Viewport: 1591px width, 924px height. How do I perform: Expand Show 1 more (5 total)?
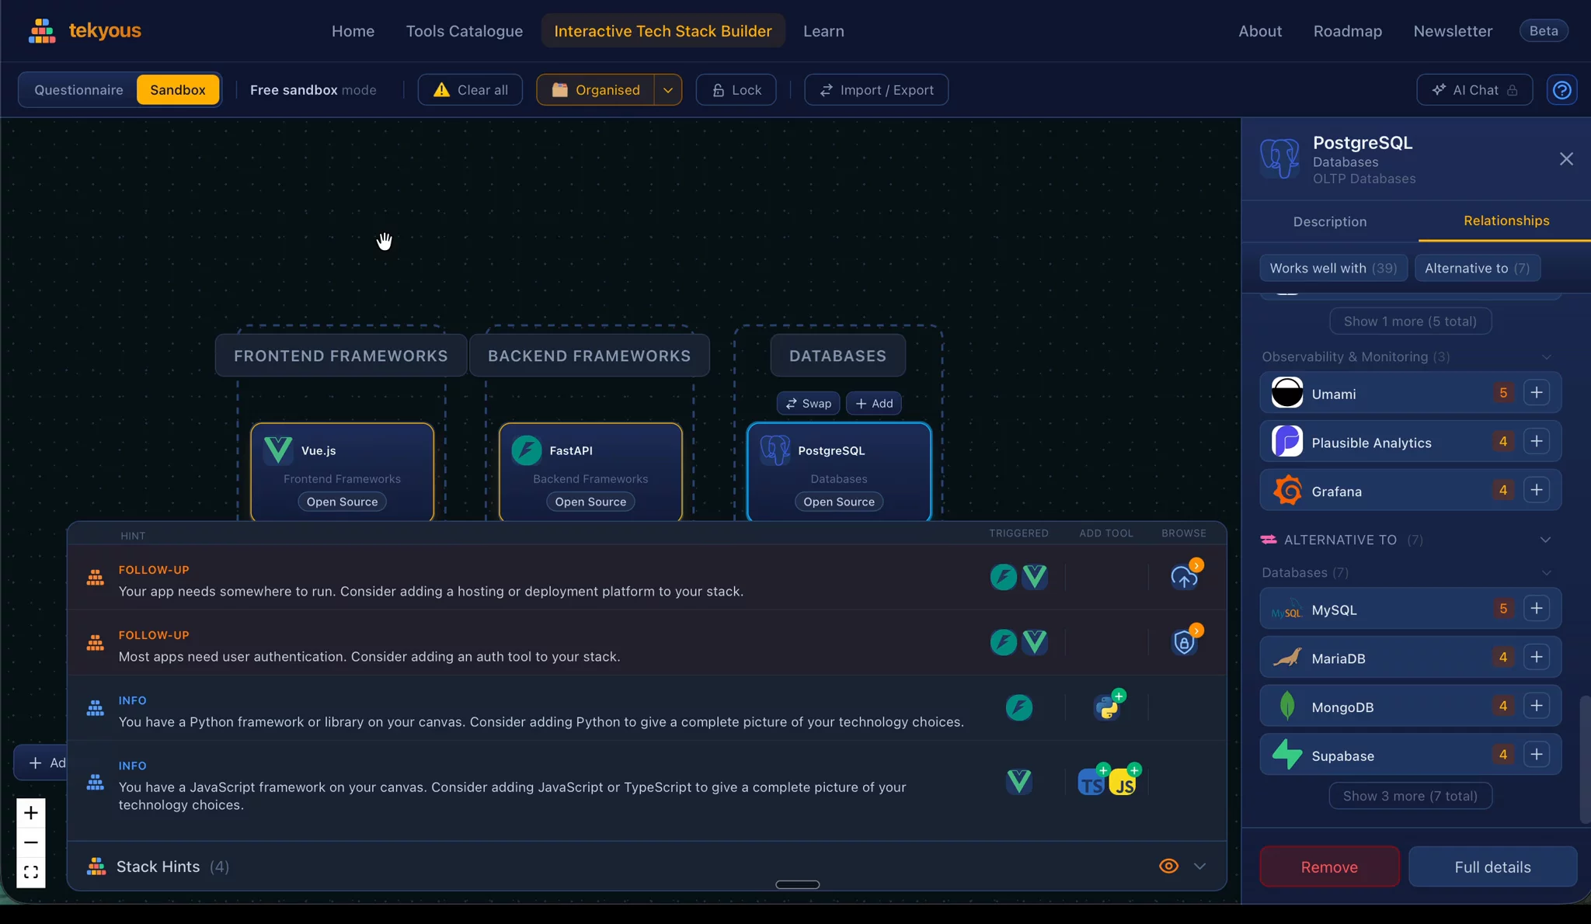coord(1410,321)
